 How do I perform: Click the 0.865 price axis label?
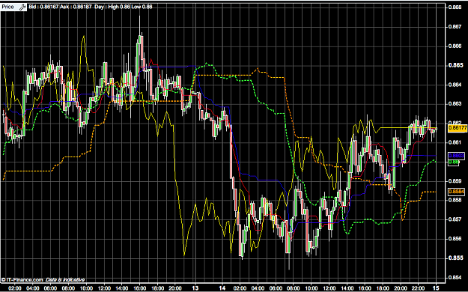point(455,65)
